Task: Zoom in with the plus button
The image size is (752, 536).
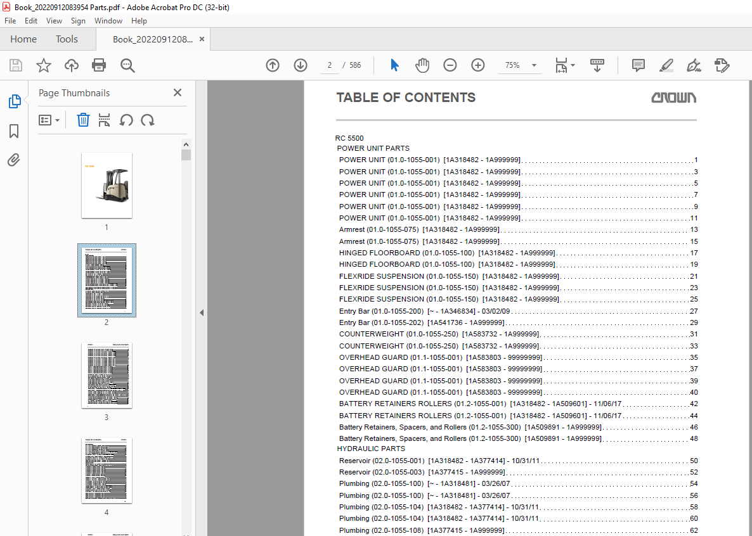Action: pyautogui.click(x=477, y=65)
